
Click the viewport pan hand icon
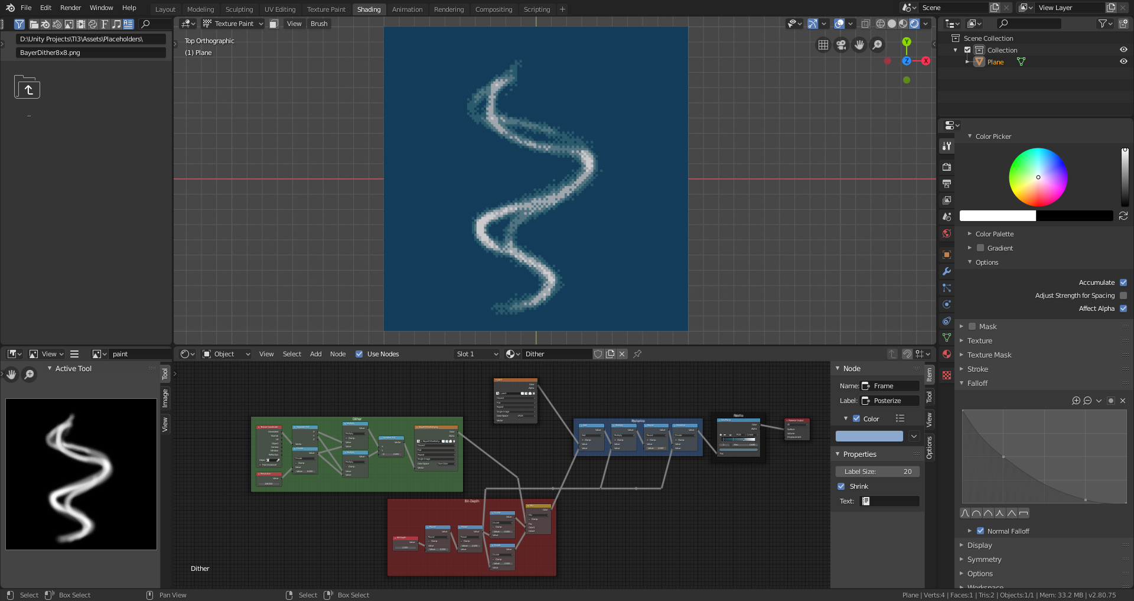click(859, 45)
